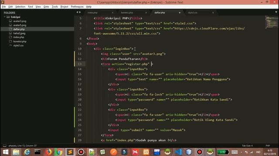
Task: Click the Sublime Text taskbar icon
Action: coord(70,152)
